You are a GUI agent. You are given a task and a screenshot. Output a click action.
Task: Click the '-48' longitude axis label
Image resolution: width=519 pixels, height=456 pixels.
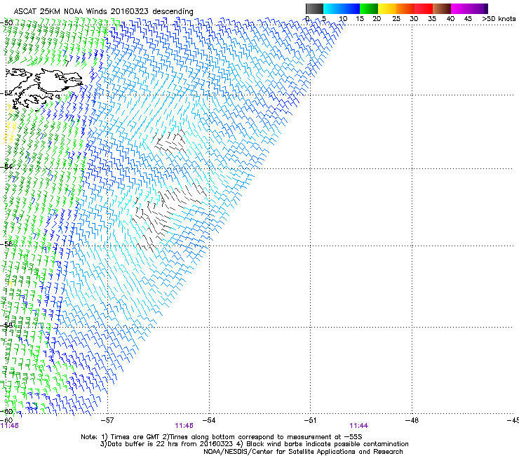[x=412, y=420]
